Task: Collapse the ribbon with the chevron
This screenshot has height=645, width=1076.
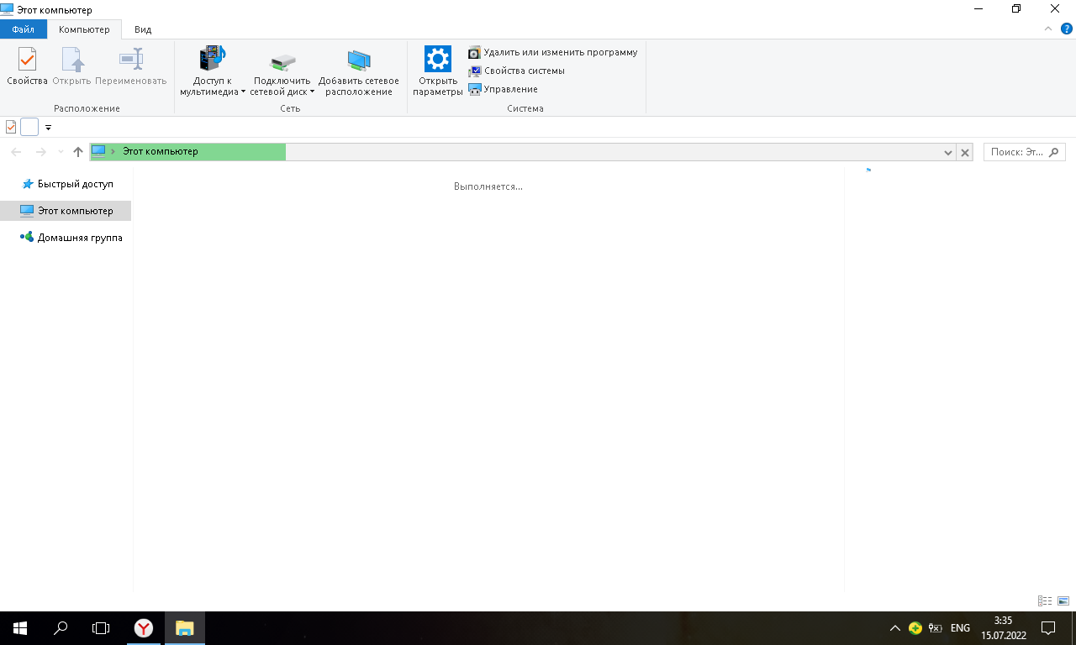Action: pos(1048,29)
